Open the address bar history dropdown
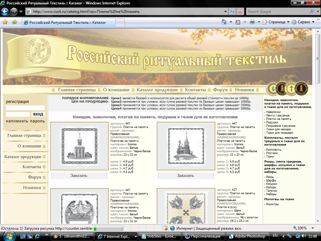The height and width of the screenshot is (241, 321). click(225, 11)
